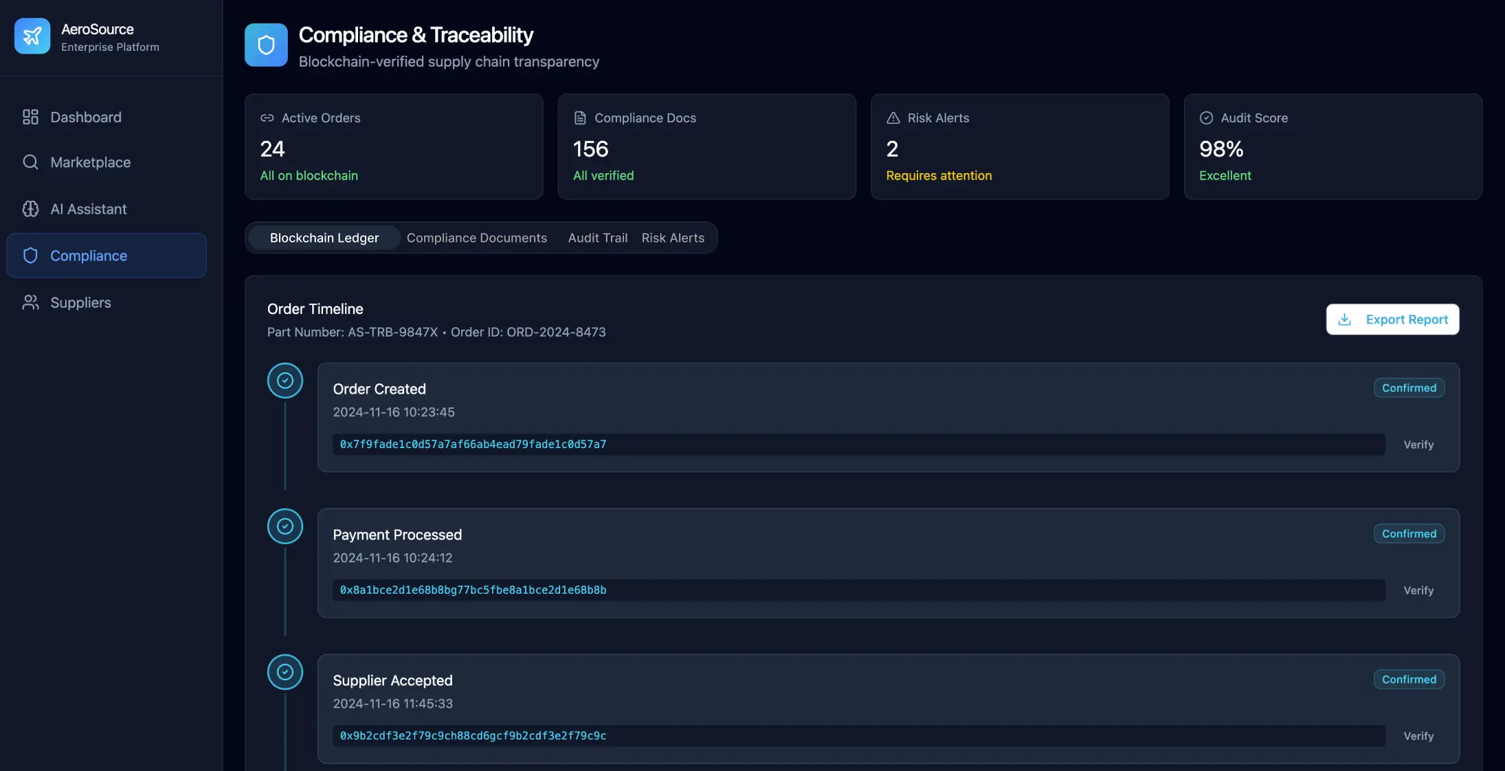The width and height of the screenshot is (1505, 771).
Task: Verify the Order Created transaction hash
Action: coord(1418,445)
